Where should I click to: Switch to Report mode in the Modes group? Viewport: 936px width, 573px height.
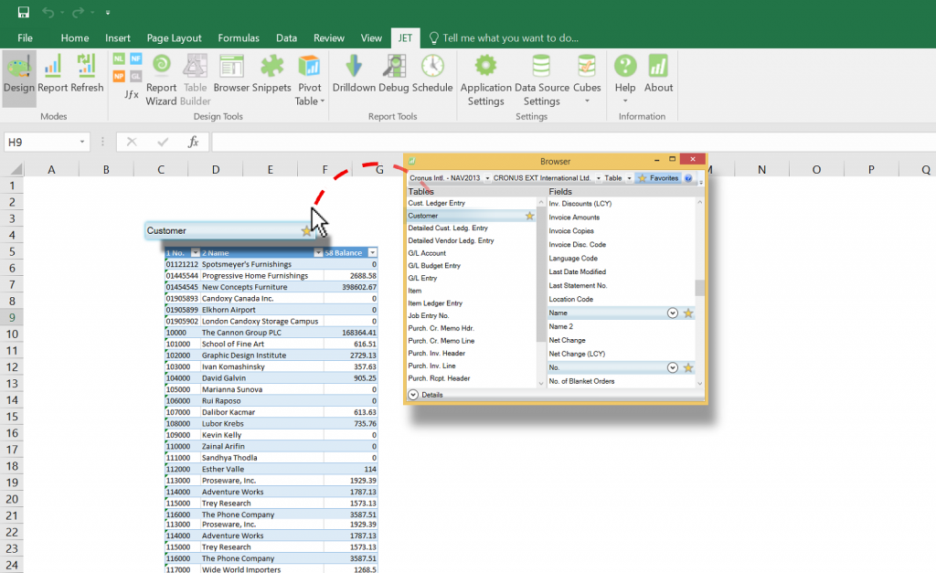(52, 75)
